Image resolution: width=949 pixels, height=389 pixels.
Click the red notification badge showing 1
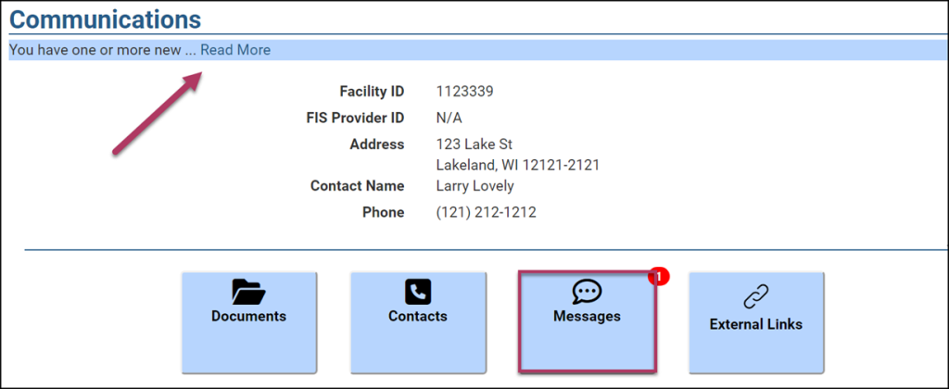coord(658,276)
